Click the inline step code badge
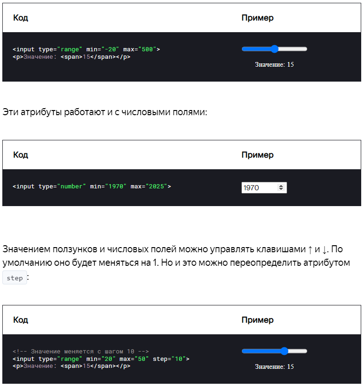The width and height of the screenshot is (364, 387). [14, 278]
